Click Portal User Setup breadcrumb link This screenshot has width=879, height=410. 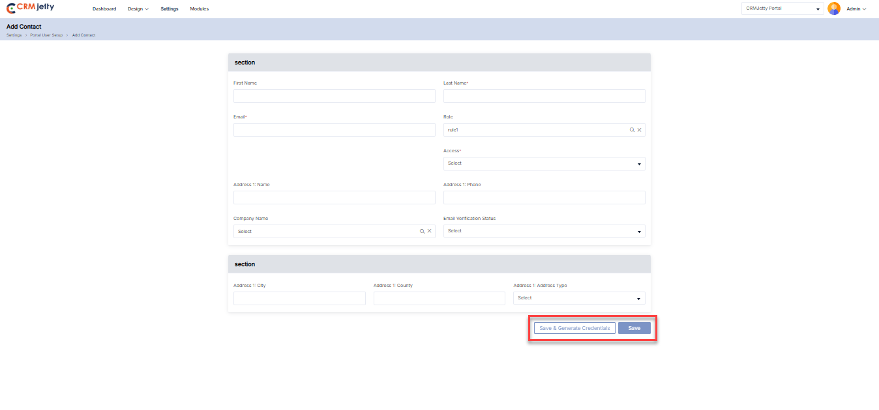46,35
